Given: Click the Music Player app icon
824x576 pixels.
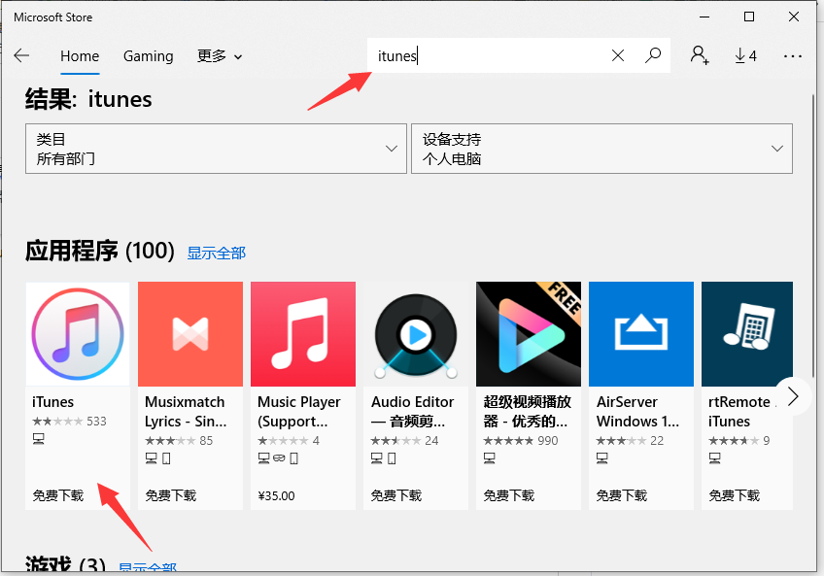Looking at the screenshot, I should pyautogui.click(x=302, y=333).
